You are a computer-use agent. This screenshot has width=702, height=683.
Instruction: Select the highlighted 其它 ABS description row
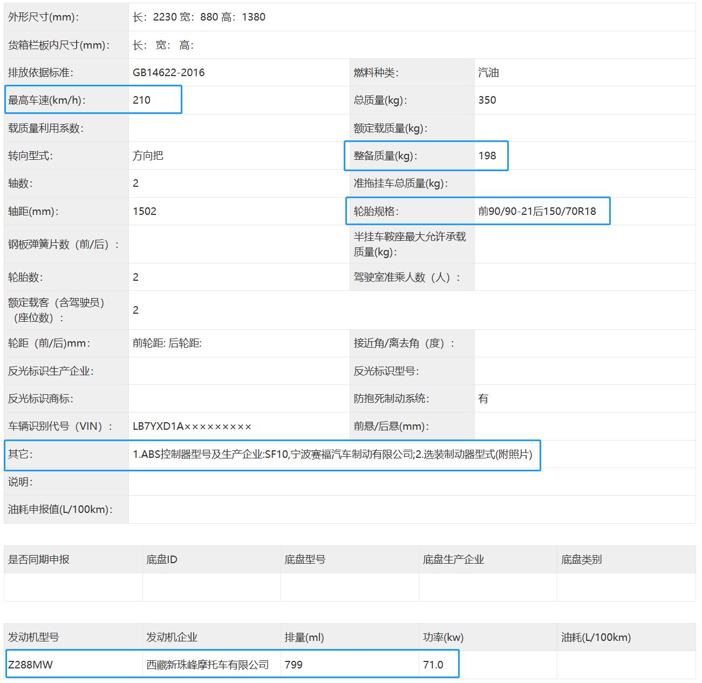(x=332, y=455)
